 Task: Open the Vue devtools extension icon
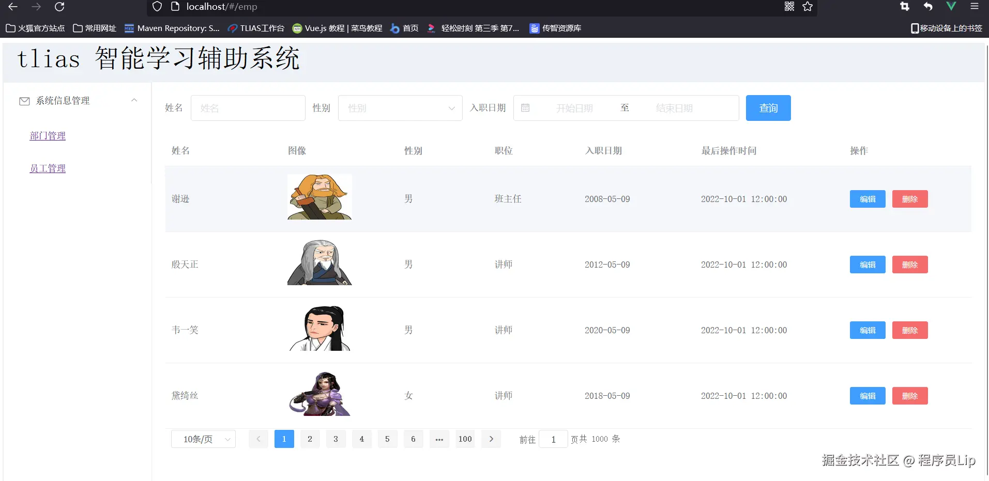tap(950, 7)
